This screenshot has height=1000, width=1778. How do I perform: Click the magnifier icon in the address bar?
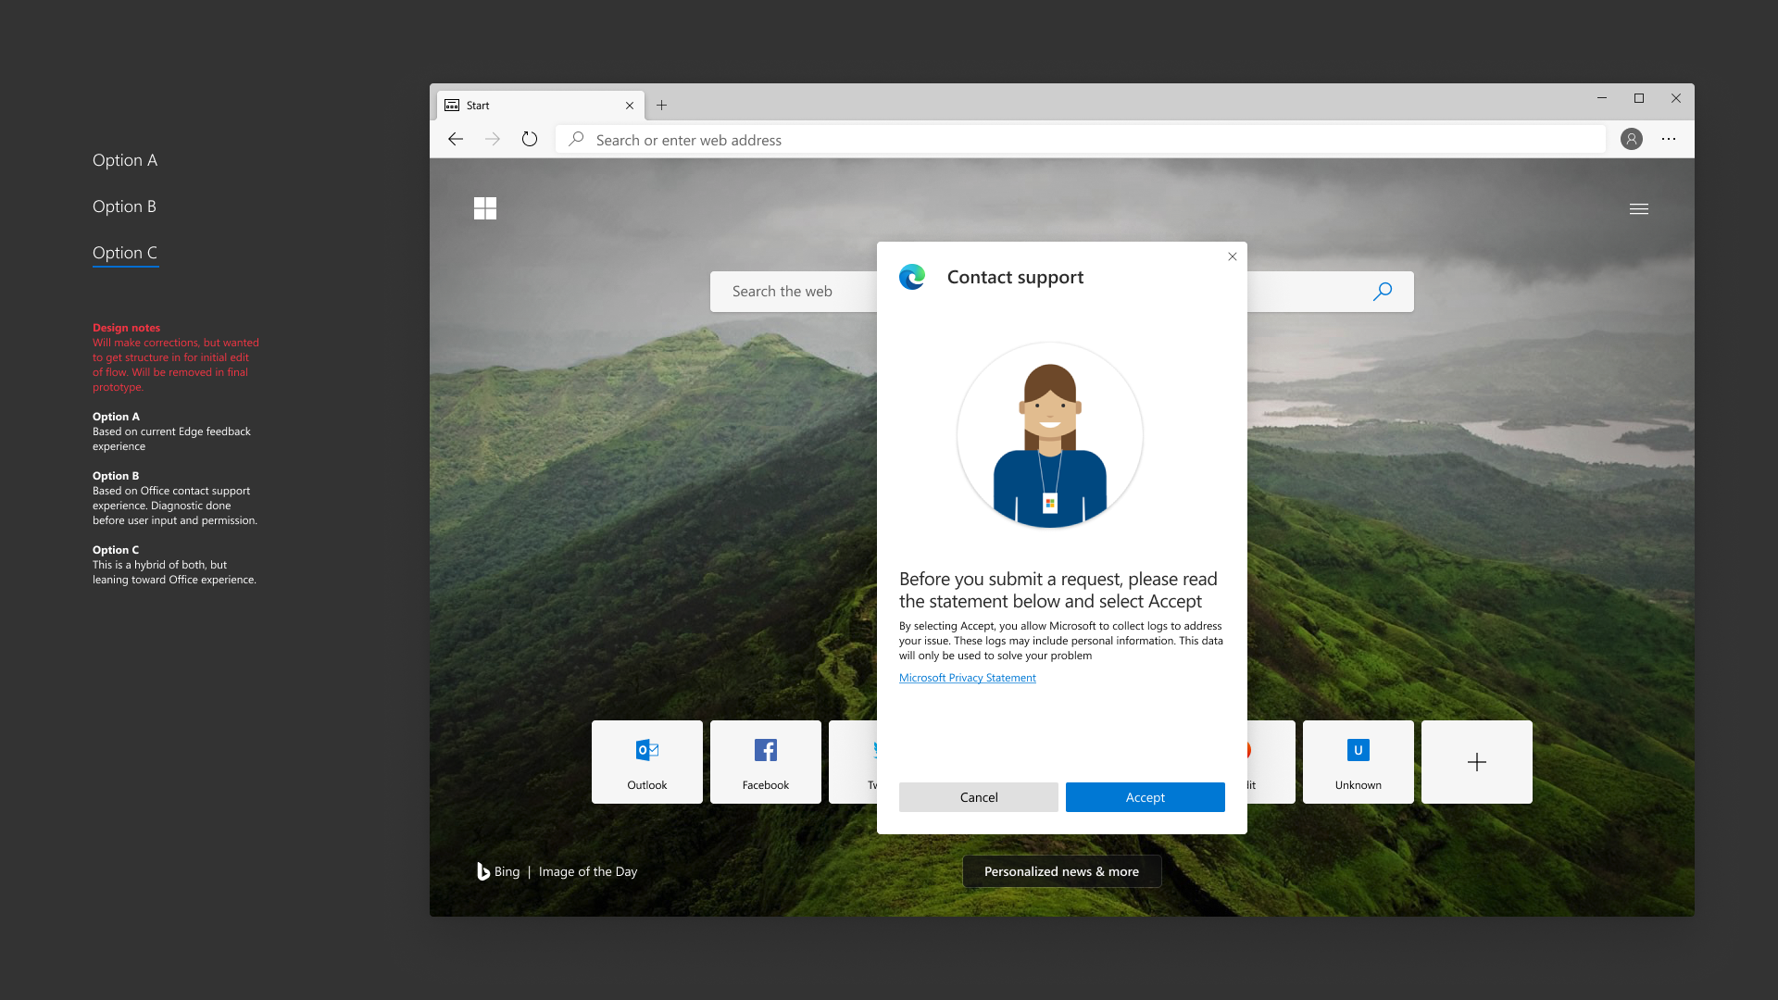point(576,139)
